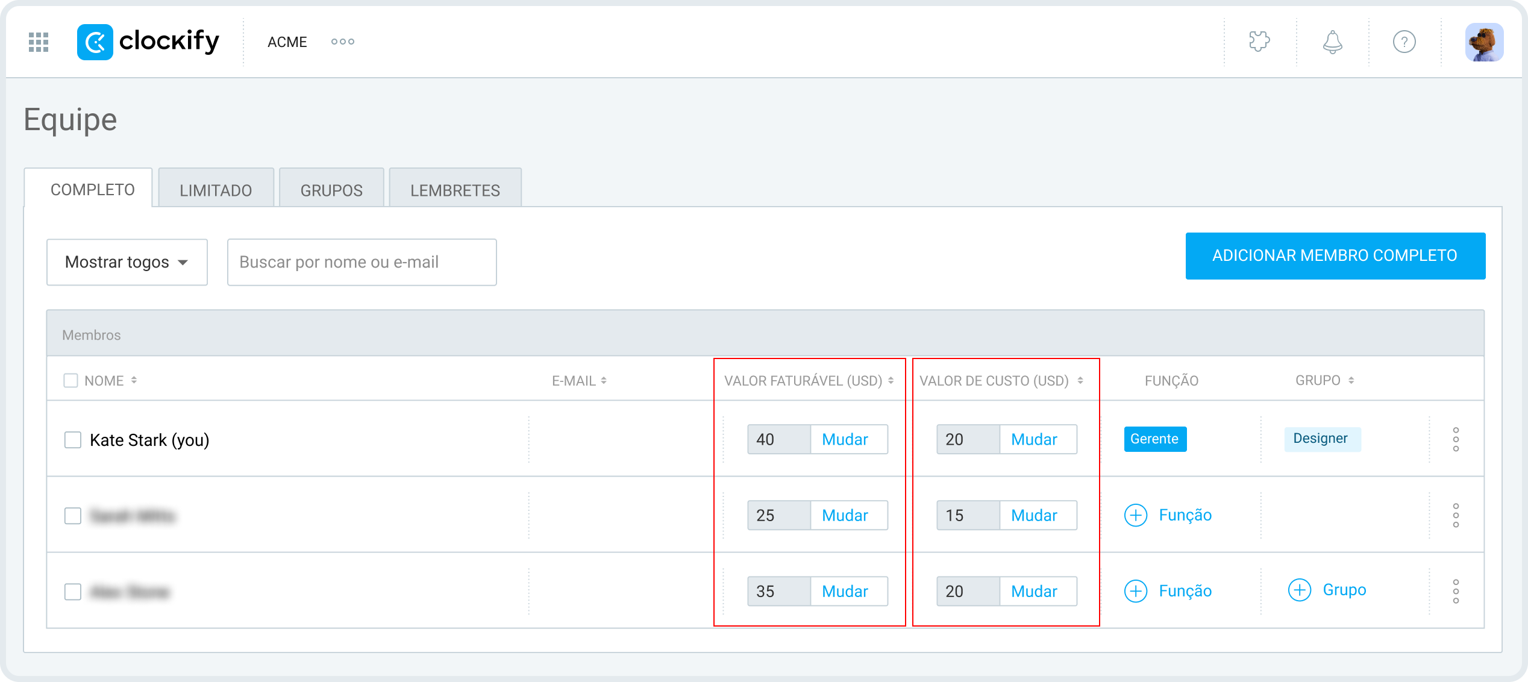Open the user profile avatar
This screenshot has width=1528, height=682.
[x=1484, y=42]
